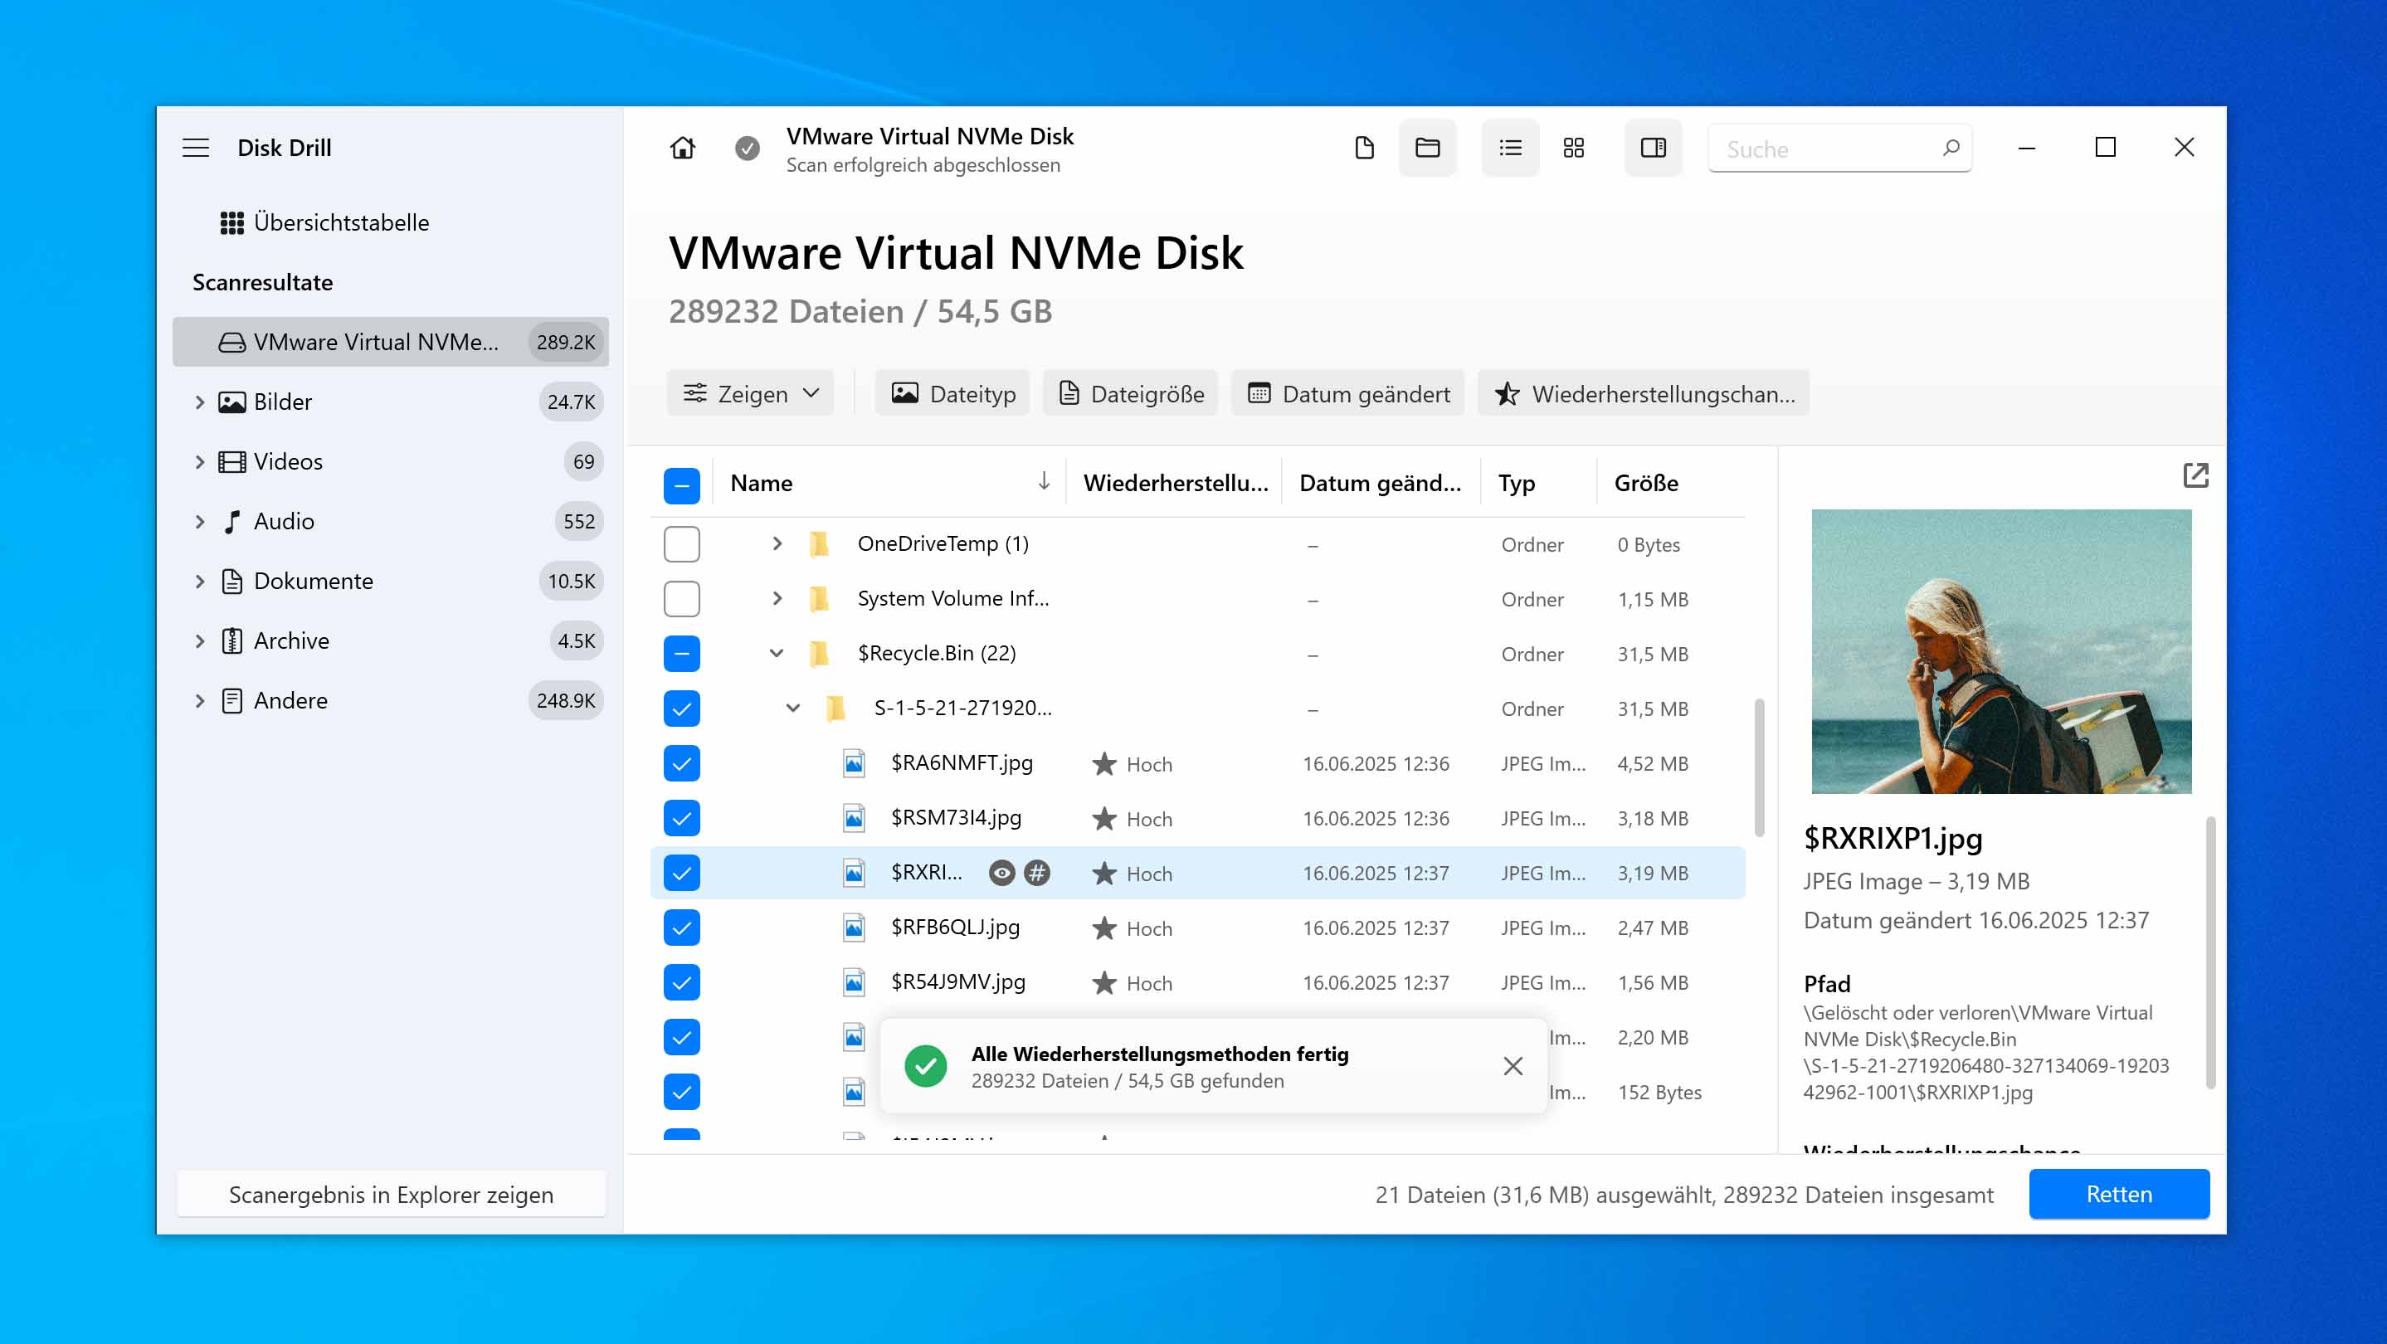This screenshot has width=2387, height=1344.
Task: Collapse the S-1-5-21-271920... folder
Action: pos(793,709)
